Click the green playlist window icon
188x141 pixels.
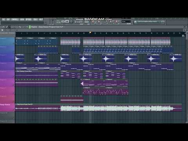[x=30, y=27]
